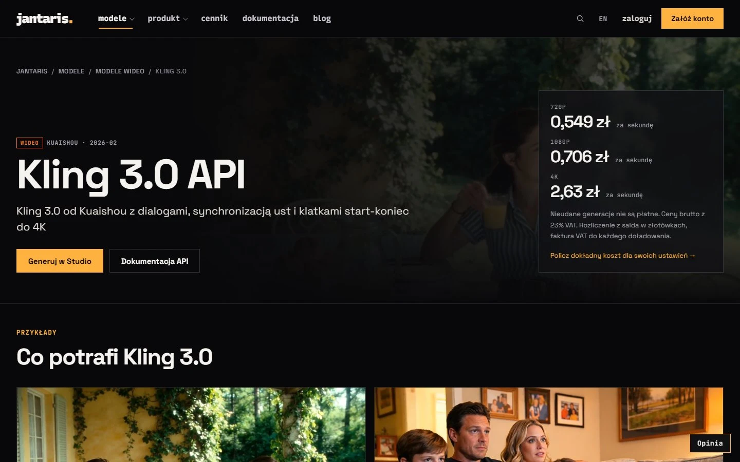740x462 pixels.
Task: Go to the jantaris logo homepage
Action: point(45,18)
